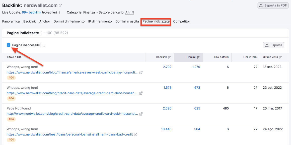291x145 pixels.
Task: Uncheck the Pagine inaccessibili checkbox
Action: click(x=9, y=45)
